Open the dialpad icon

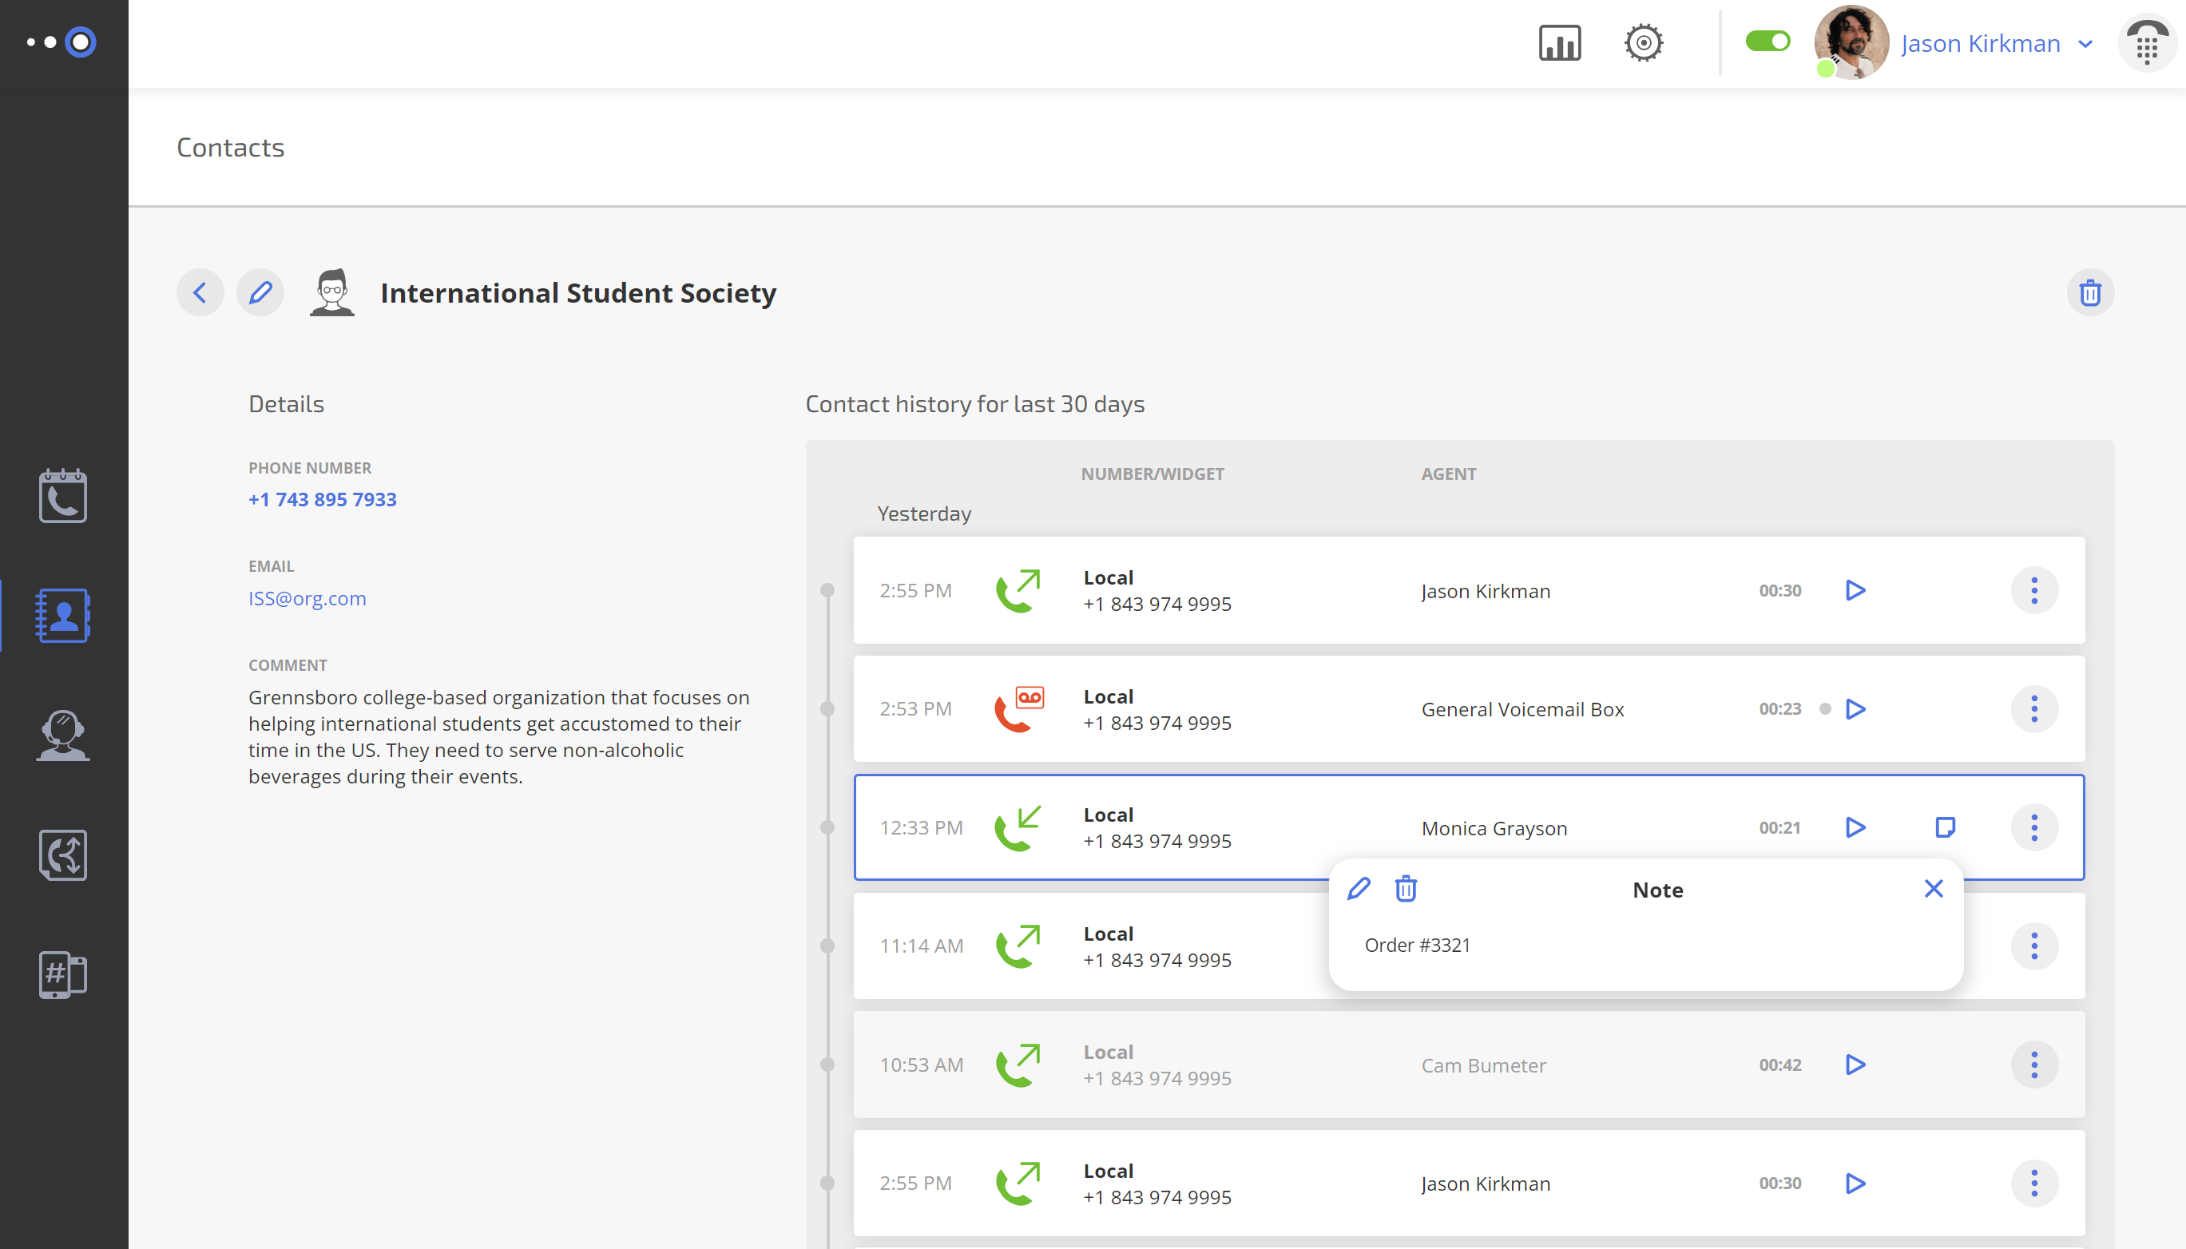[2147, 45]
